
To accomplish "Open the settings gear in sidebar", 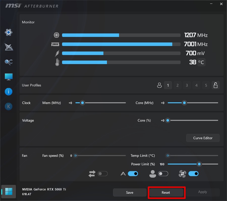I will click(9, 32).
